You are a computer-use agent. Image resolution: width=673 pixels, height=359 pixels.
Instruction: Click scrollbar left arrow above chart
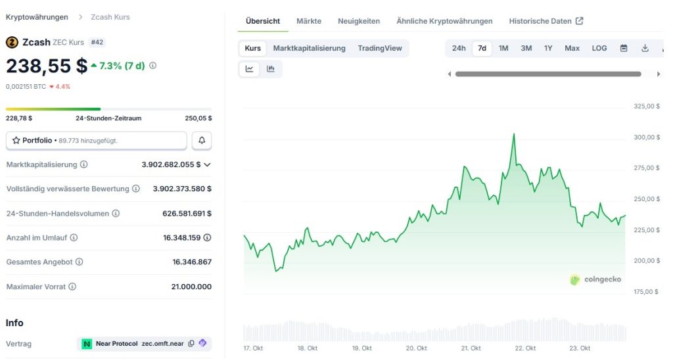(450, 74)
